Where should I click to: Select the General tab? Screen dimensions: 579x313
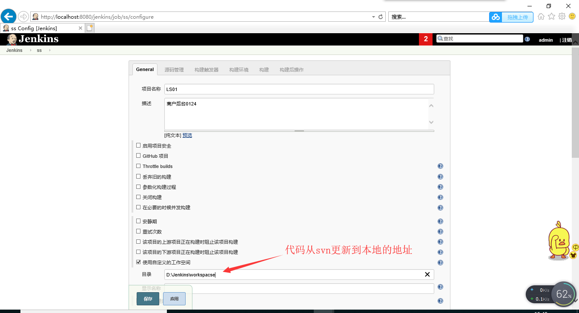[x=145, y=69]
